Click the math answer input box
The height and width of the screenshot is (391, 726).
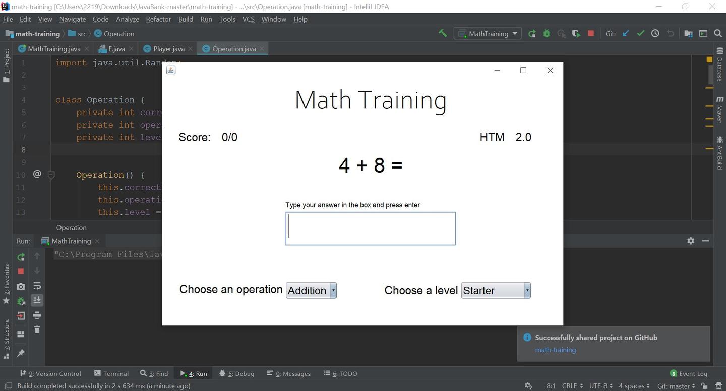(371, 229)
